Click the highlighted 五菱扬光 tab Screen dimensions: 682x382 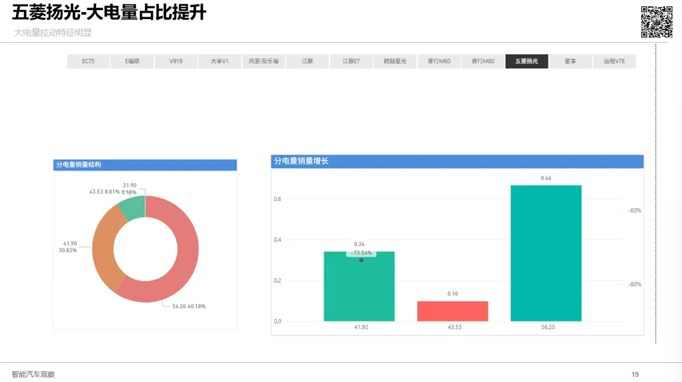tap(527, 61)
